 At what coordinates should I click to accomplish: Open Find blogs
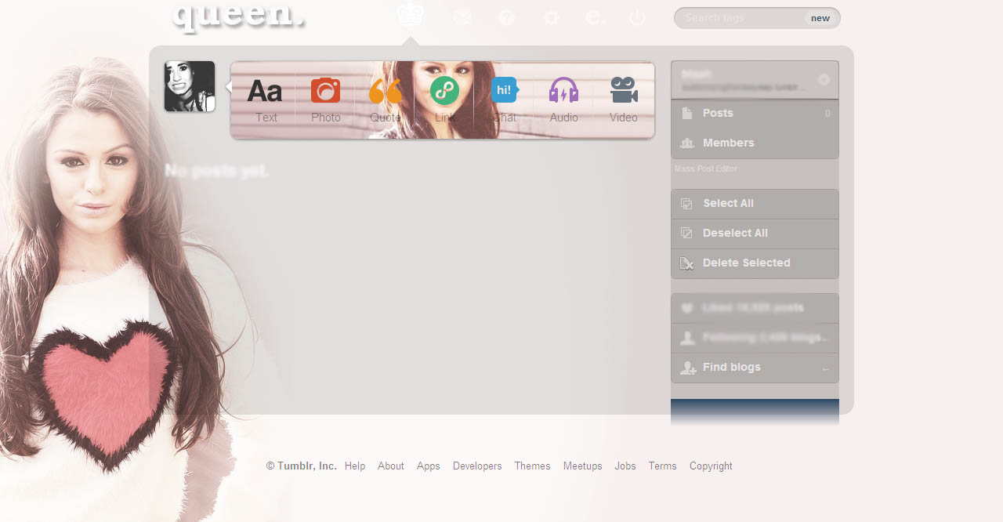coord(755,368)
